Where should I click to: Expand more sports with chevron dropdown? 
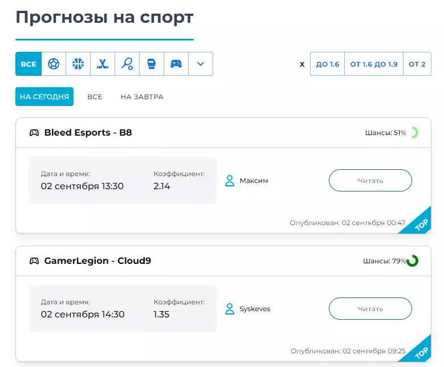coord(201,64)
